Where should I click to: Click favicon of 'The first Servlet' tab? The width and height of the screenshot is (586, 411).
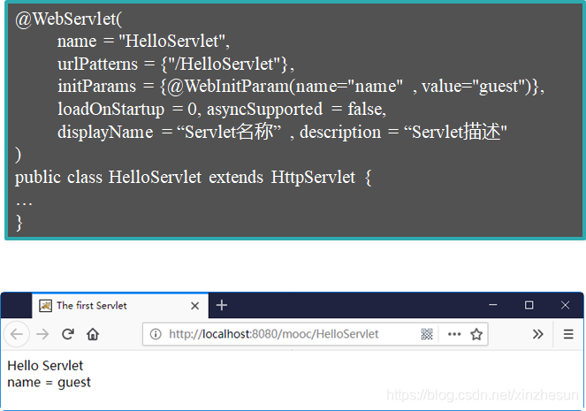46,306
